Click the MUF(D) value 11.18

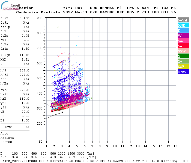tap(24, 55)
